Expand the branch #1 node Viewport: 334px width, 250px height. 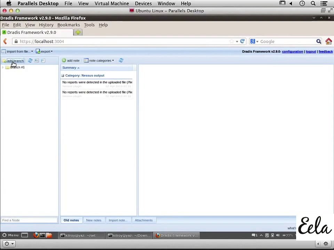(3, 67)
